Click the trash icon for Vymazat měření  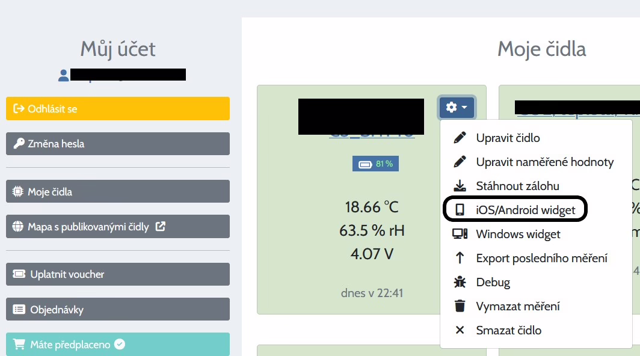(460, 306)
